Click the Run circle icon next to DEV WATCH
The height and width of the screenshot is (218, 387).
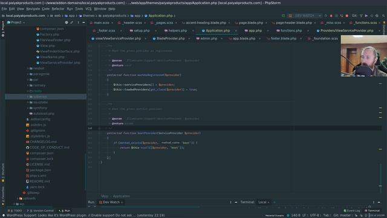pos(326,16)
